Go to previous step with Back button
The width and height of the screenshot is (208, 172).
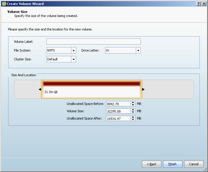pyautogui.click(x=151, y=164)
